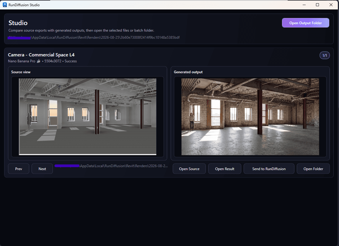Click the Camera - Commercial Space L4 title
Viewport: 339px width, 246px height.
coord(41,55)
